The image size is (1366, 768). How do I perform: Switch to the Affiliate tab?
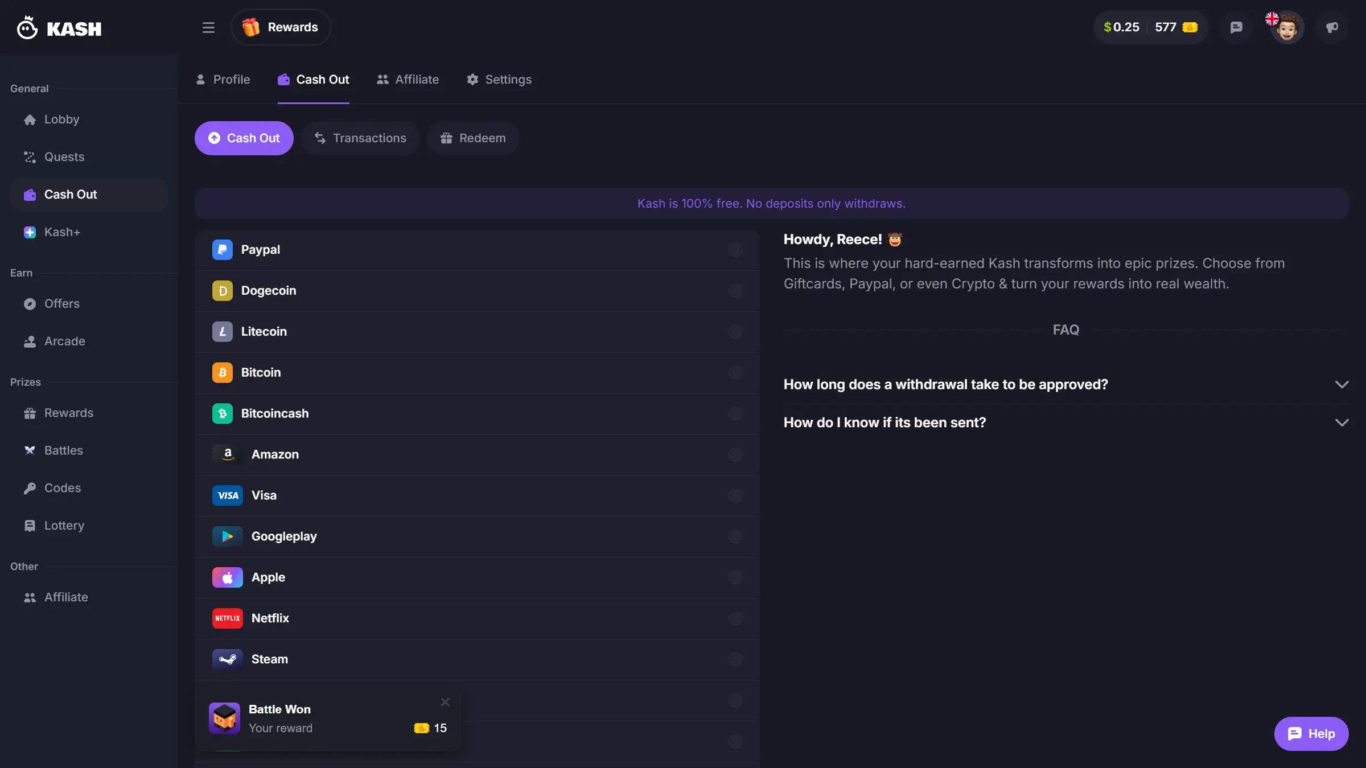408,80
